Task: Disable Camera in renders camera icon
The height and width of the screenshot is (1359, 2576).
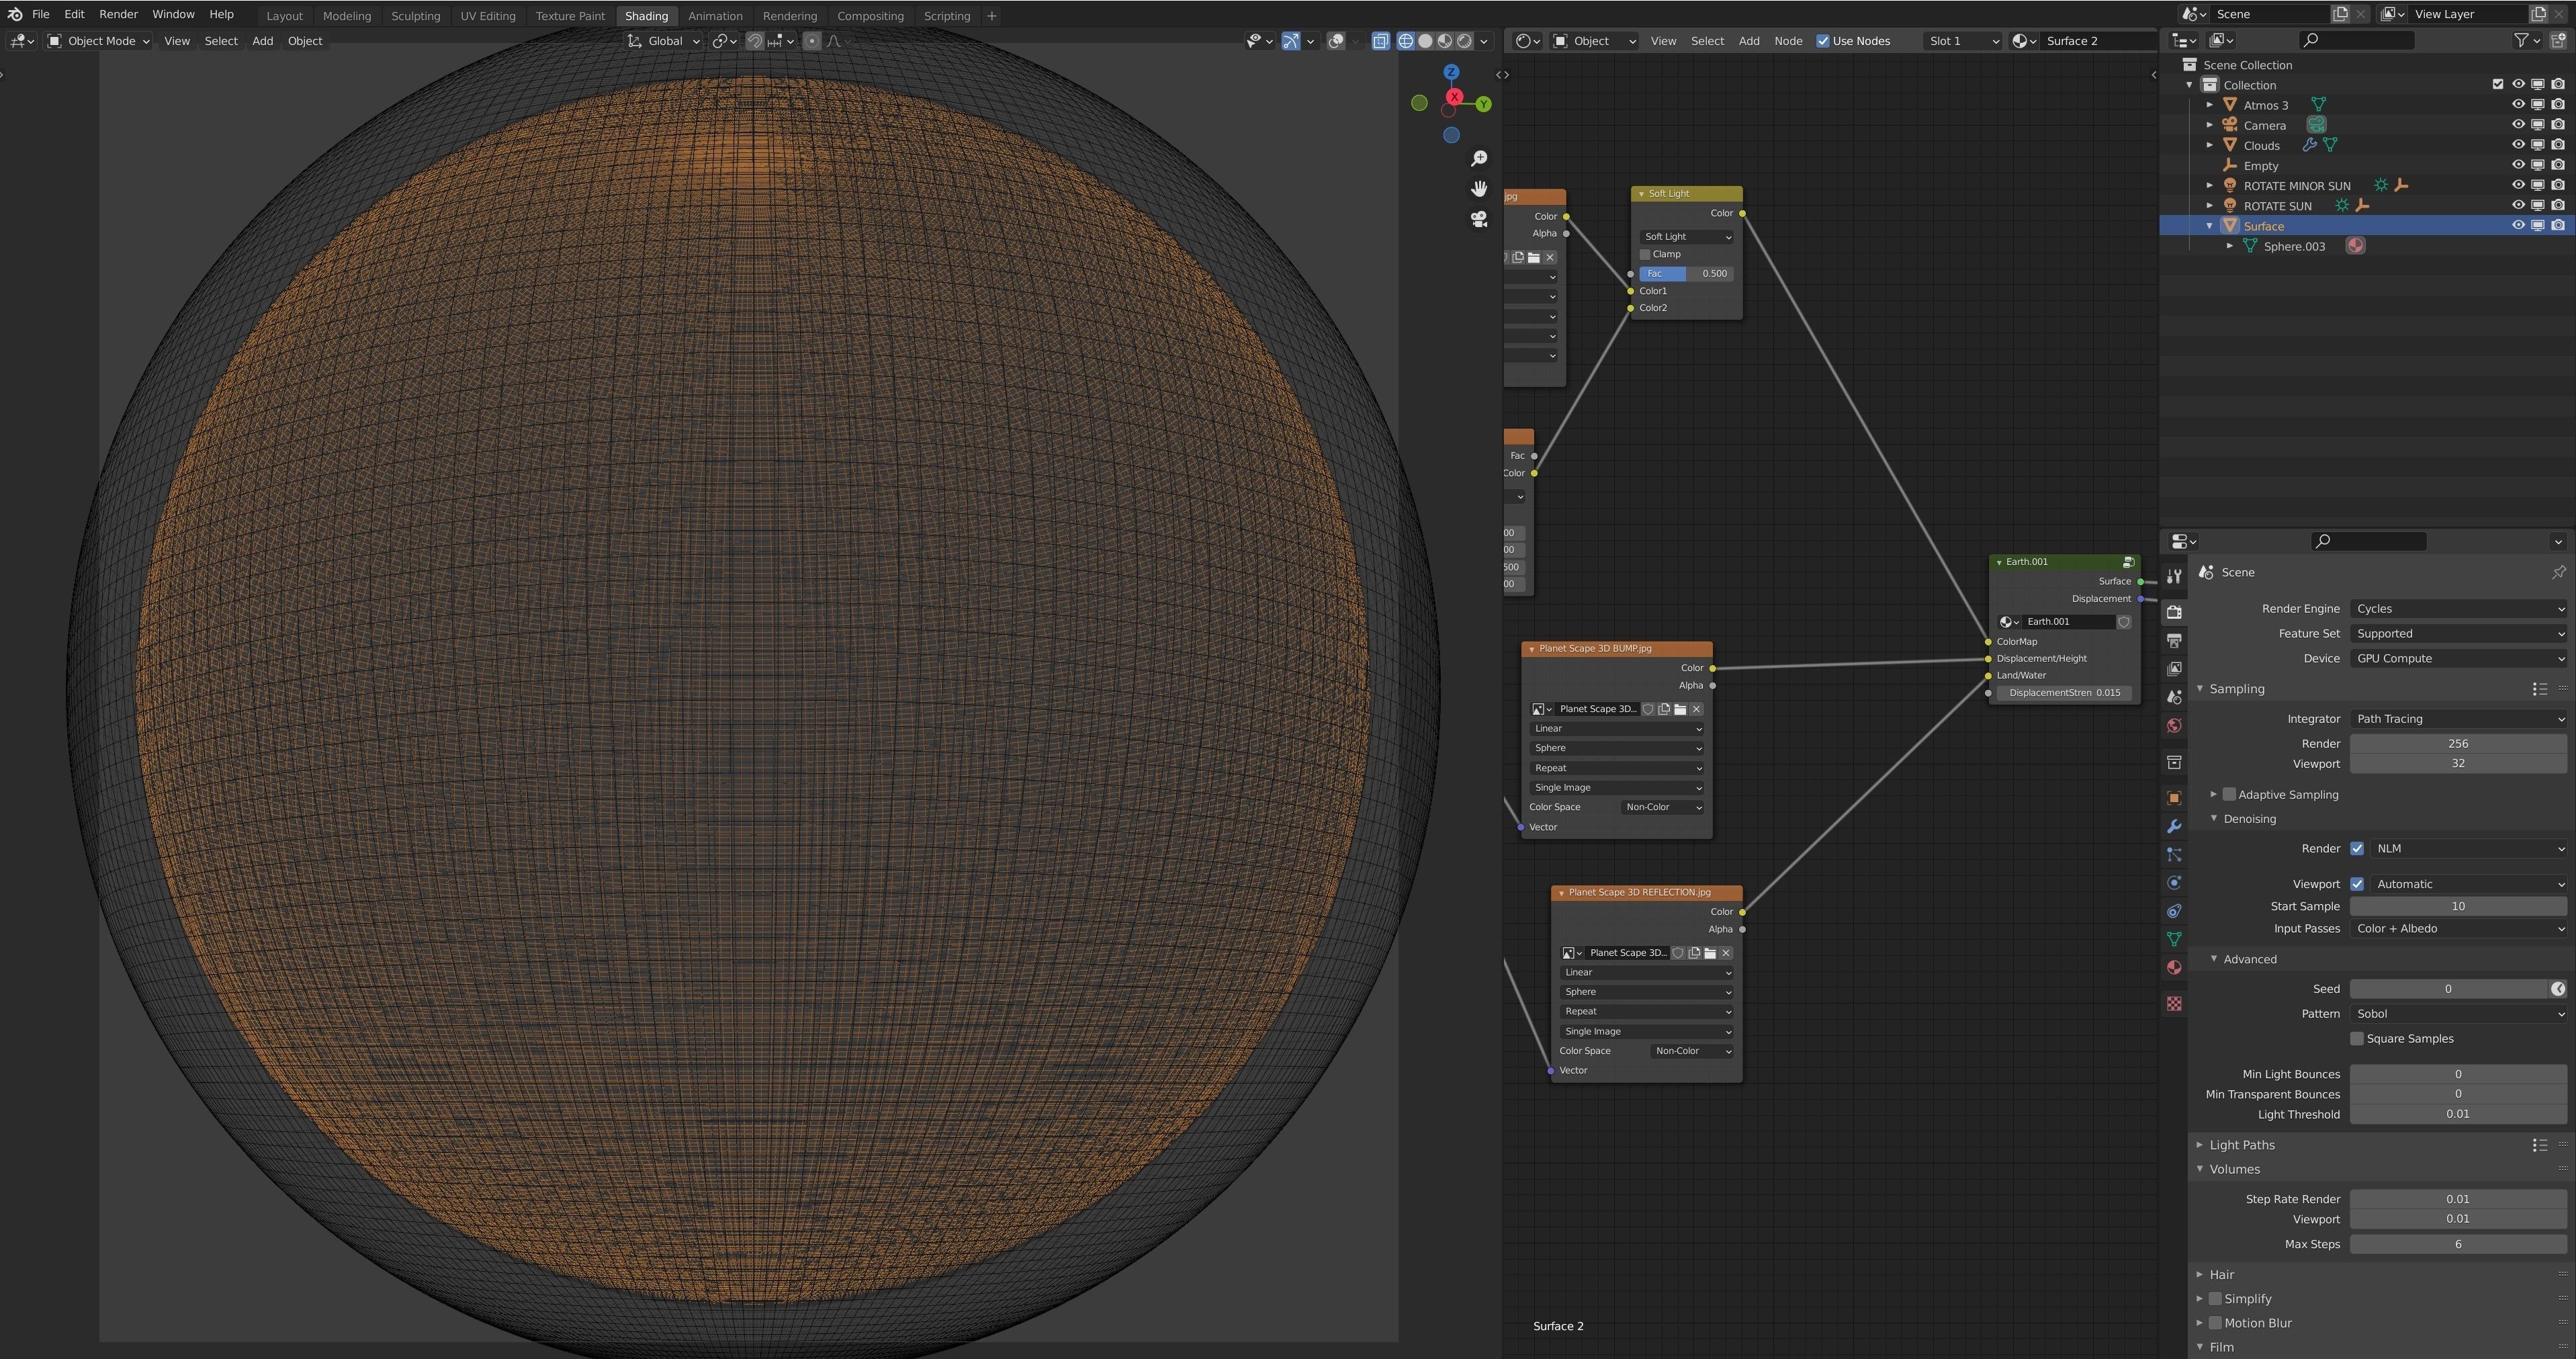Action: point(2558,125)
